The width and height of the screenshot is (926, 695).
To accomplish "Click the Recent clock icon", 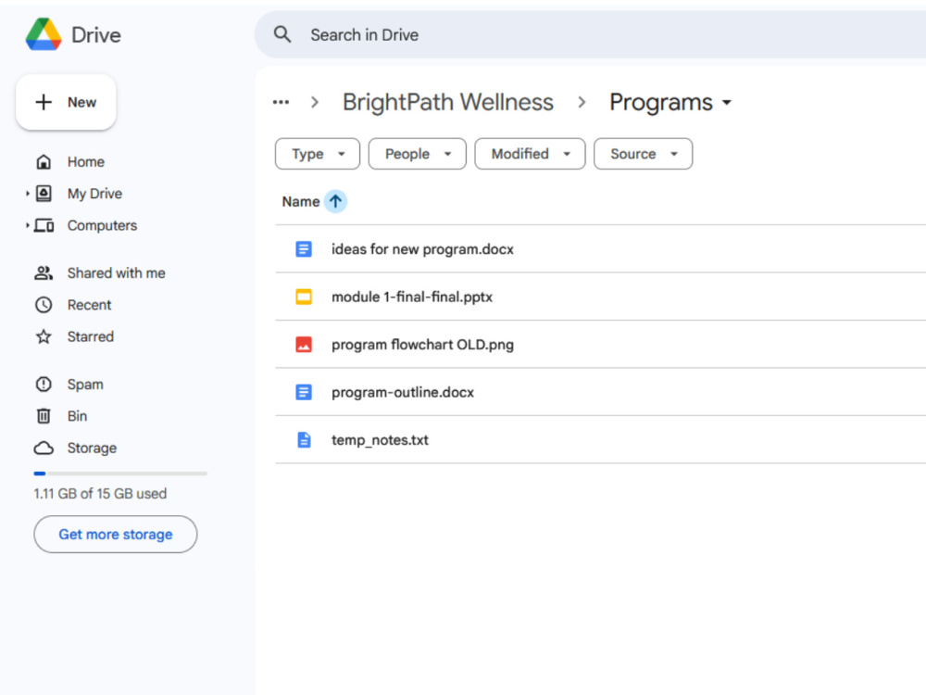I will point(44,305).
